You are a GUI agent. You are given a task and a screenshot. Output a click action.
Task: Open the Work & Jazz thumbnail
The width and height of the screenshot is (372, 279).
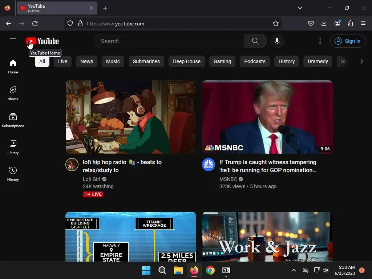(267, 236)
